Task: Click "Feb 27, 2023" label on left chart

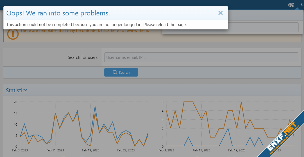Action: coord(126,150)
